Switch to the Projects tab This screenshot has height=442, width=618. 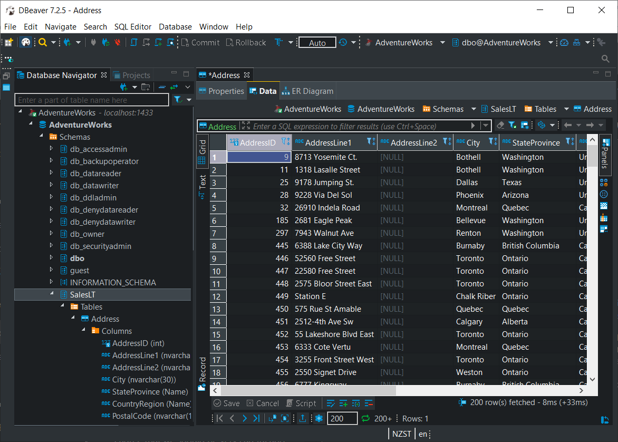click(x=132, y=75)
